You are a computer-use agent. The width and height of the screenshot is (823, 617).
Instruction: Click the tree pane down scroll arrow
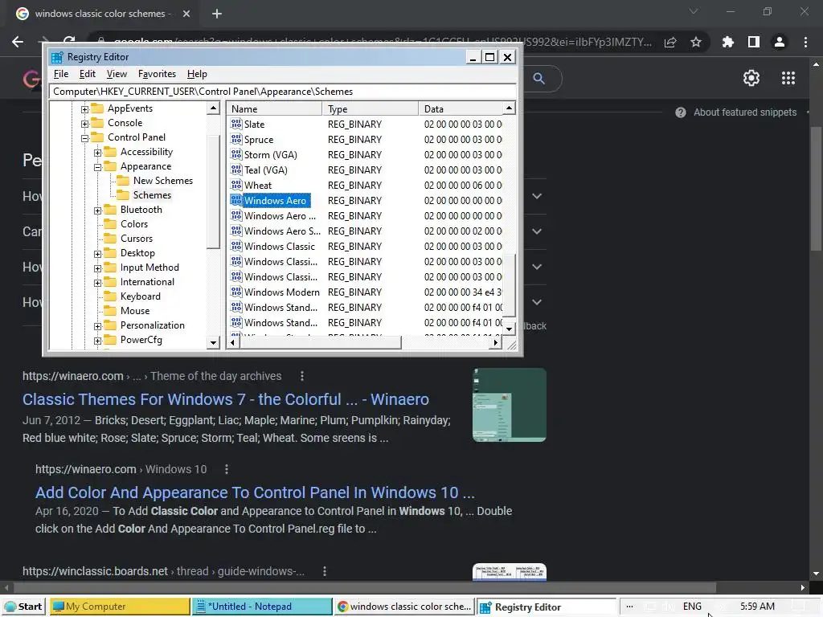pyautogui.click(x=213, y=342)
